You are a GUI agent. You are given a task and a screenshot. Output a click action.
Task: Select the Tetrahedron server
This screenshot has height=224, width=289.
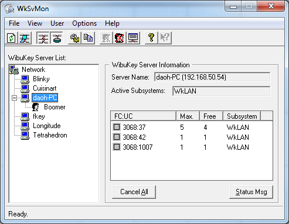[50, 135]
